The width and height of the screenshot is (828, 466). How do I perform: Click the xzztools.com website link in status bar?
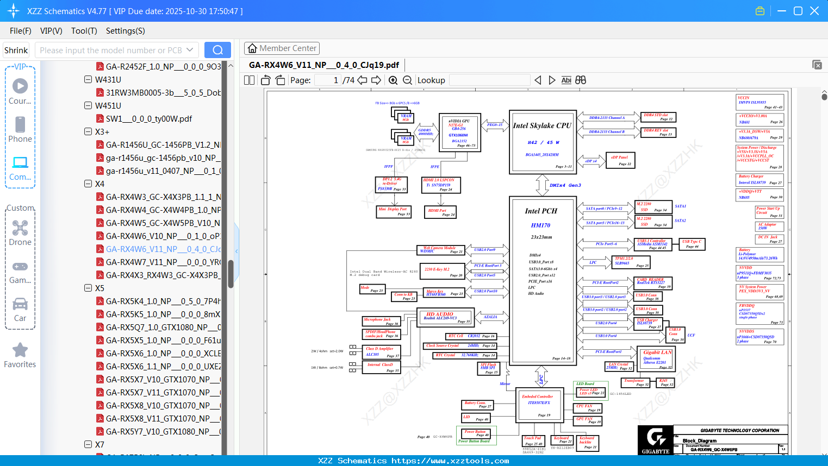point(450,461)
